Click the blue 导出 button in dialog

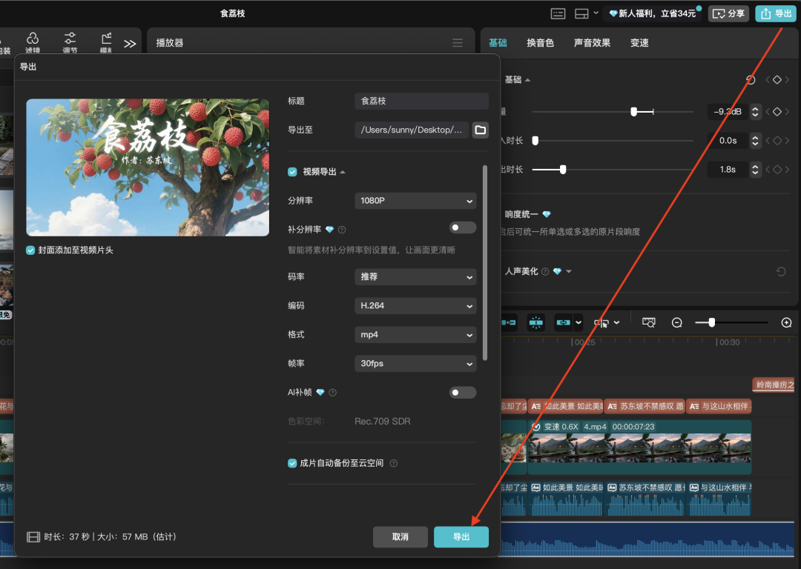(461, 537)
